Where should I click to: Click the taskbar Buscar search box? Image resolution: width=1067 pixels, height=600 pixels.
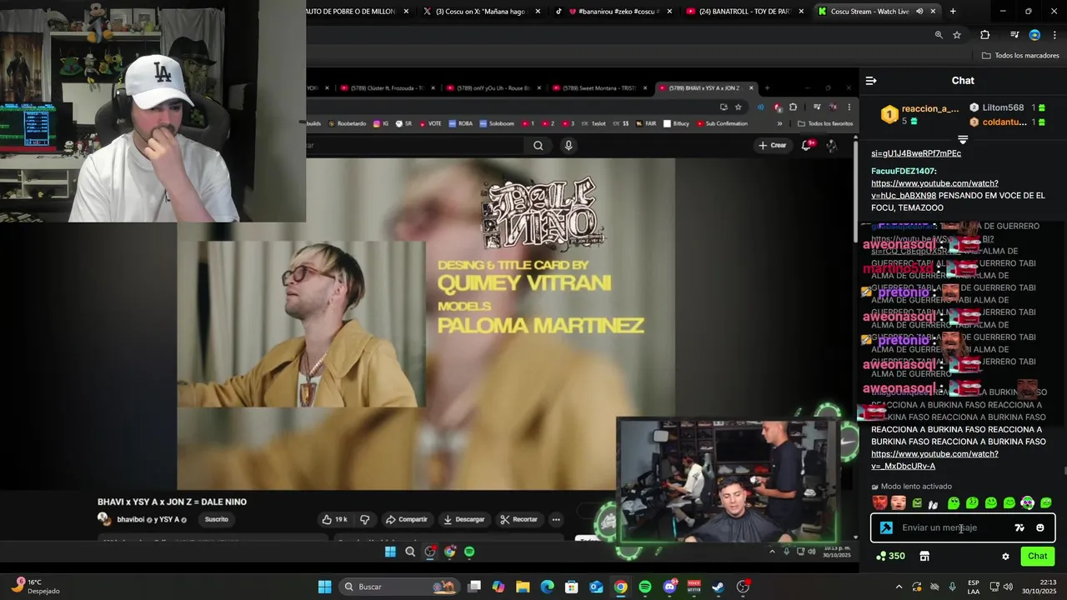398,587
